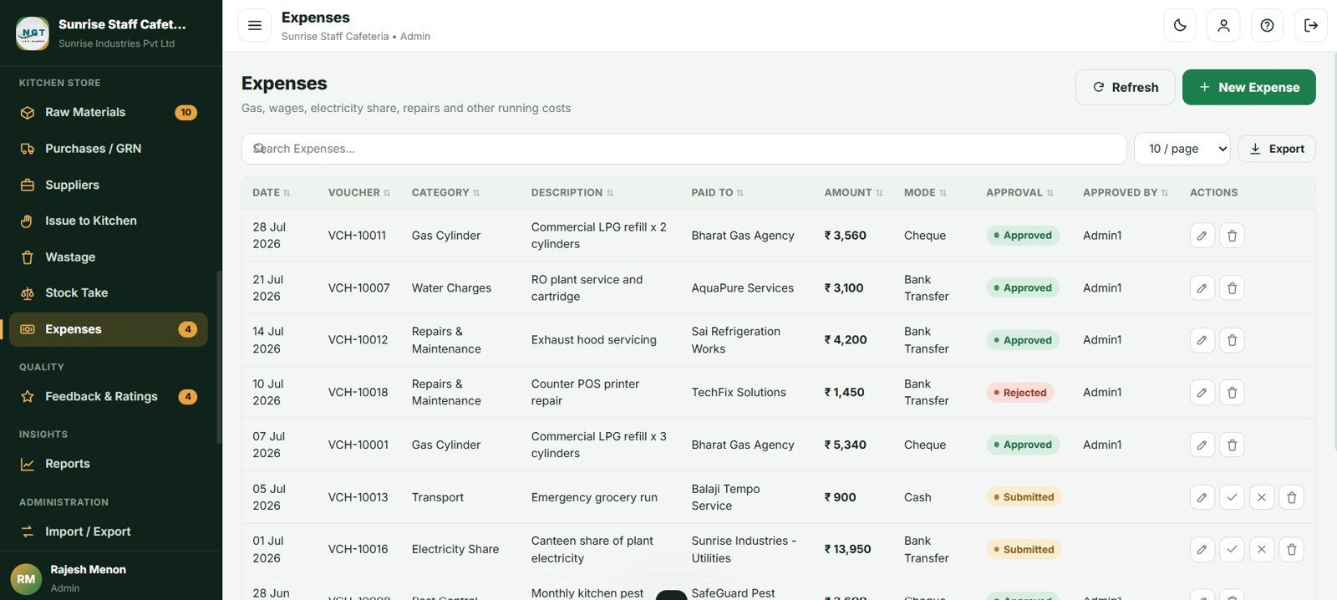Open the user profile icon
The width and height of the screenshot is (1337, 600).
tap(1223, 25)
